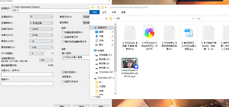Click the 取消 button in dialog

coord(82,106)
